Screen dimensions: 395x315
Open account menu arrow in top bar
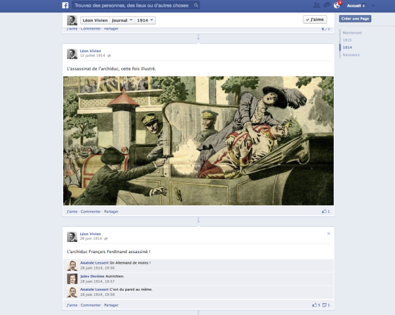(x=373, y=6)
